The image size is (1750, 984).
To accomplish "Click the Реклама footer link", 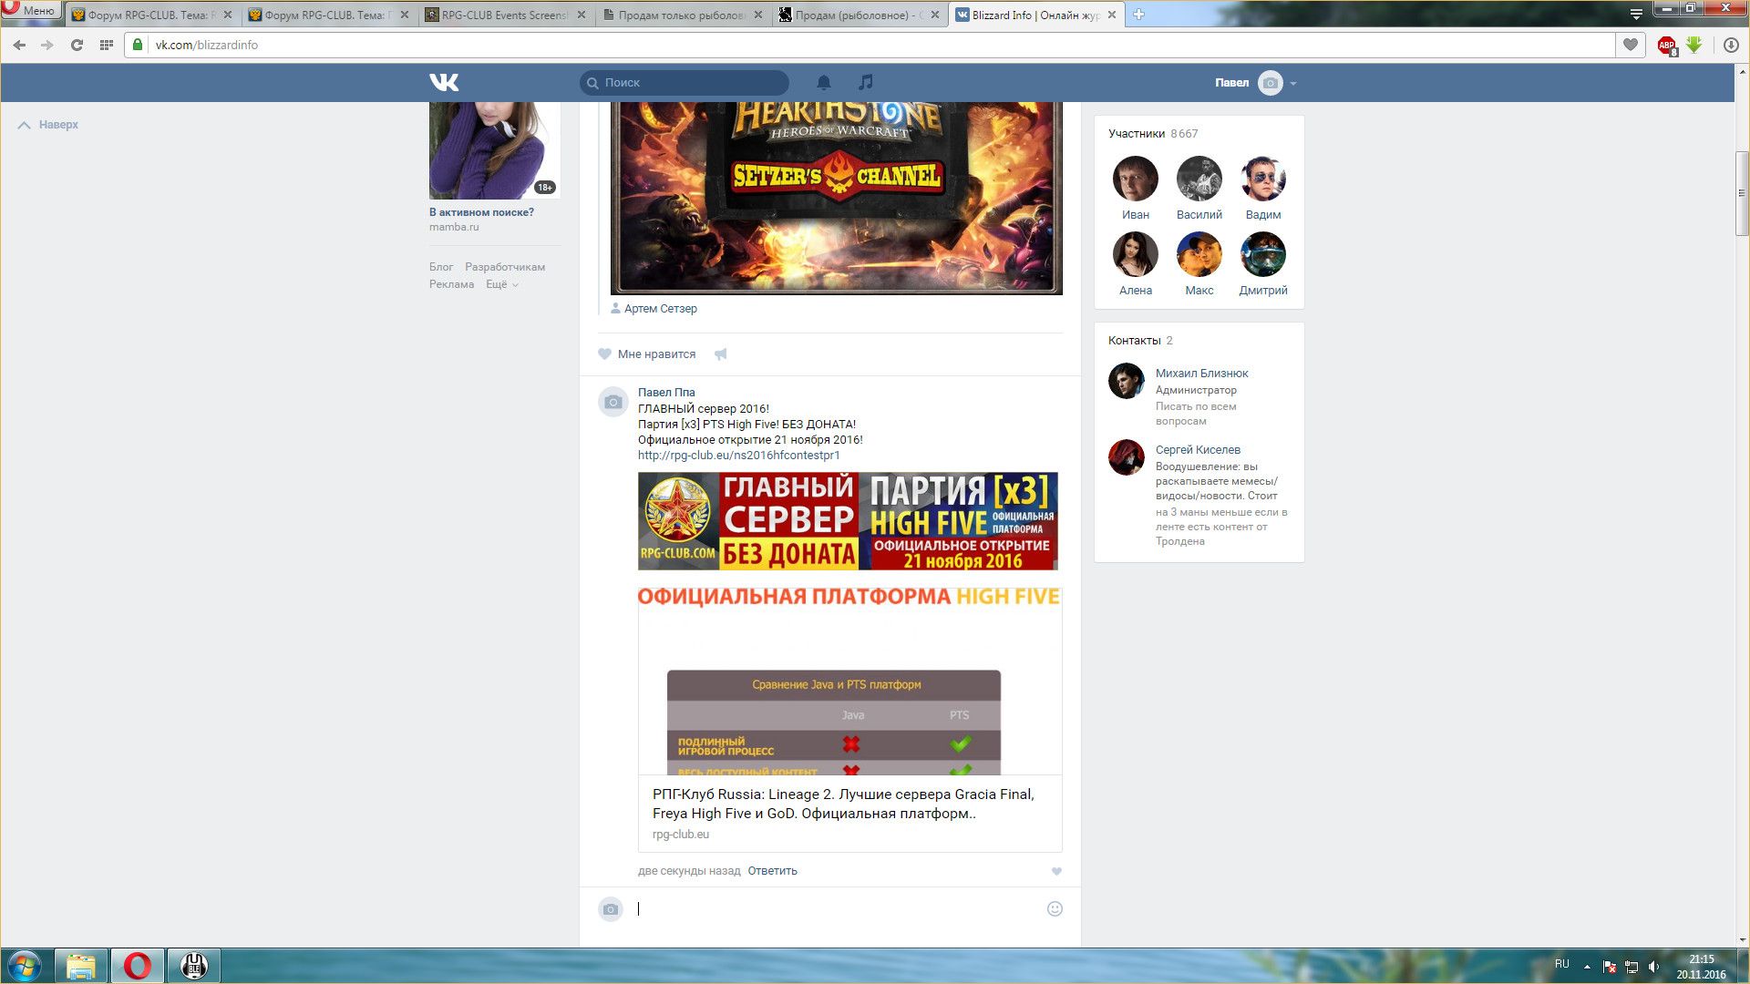I will click(451, 284).
